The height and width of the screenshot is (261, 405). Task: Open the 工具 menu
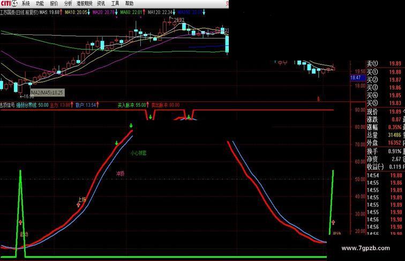click(115, 4)
